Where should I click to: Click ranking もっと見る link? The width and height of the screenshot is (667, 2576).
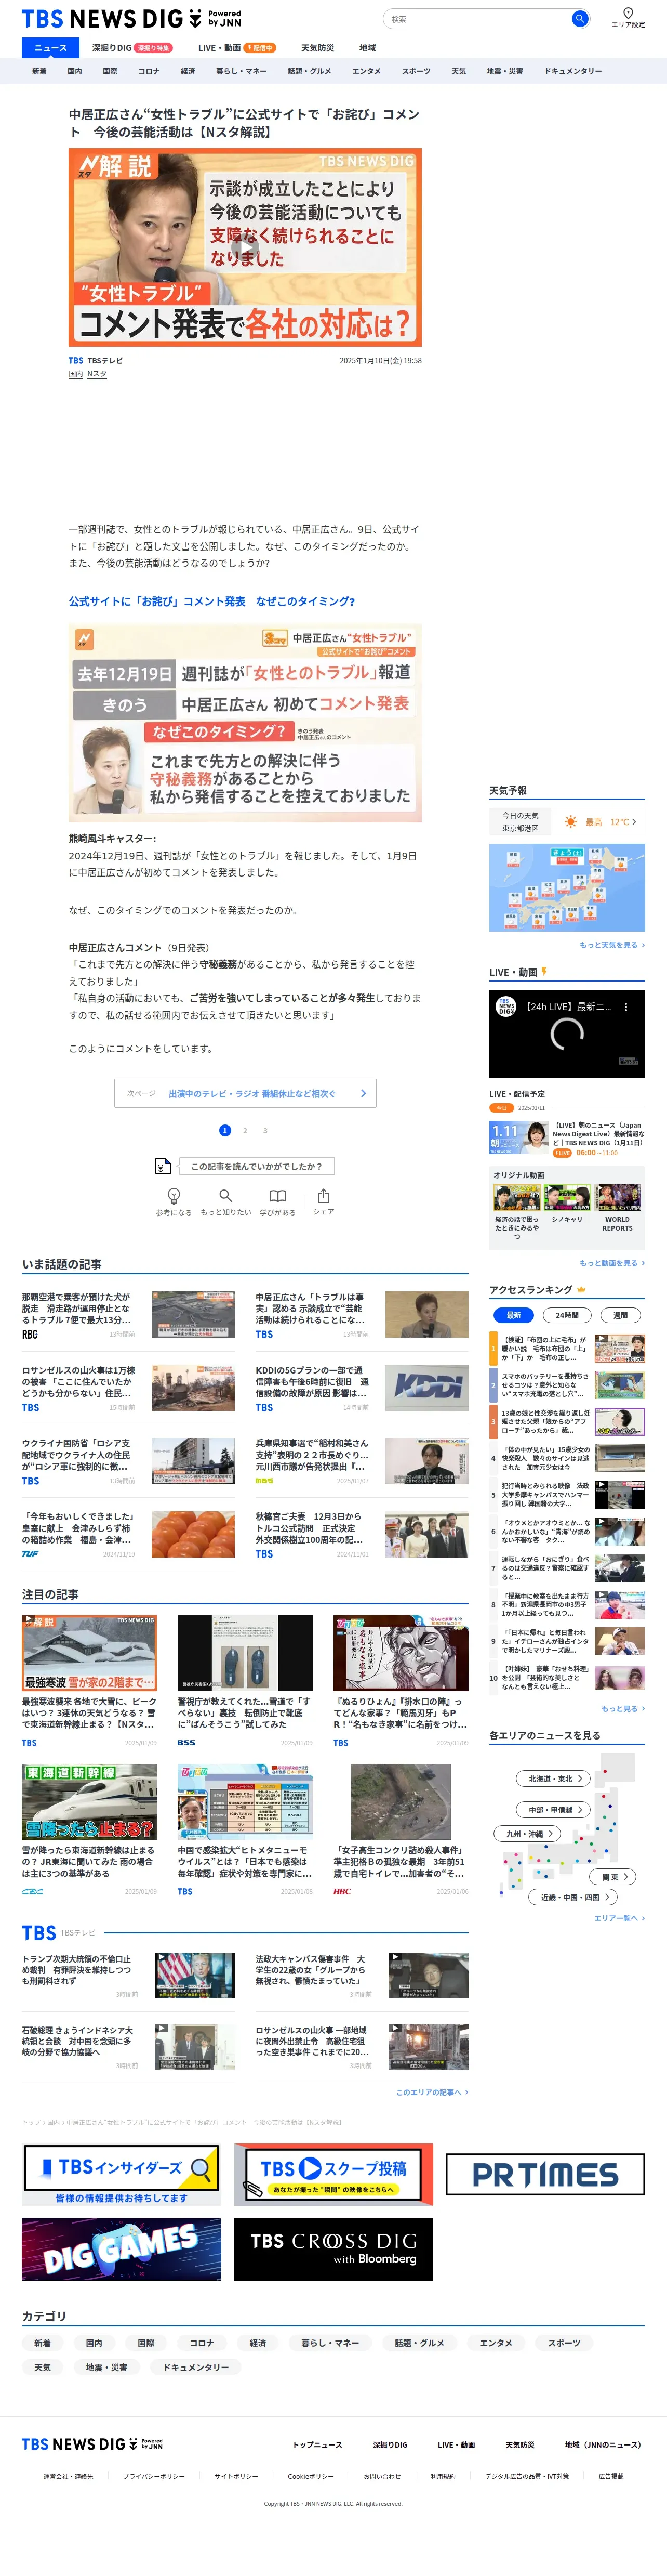(622, 1708)
